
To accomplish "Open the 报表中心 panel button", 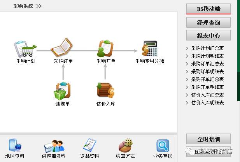I will point(208,35).
